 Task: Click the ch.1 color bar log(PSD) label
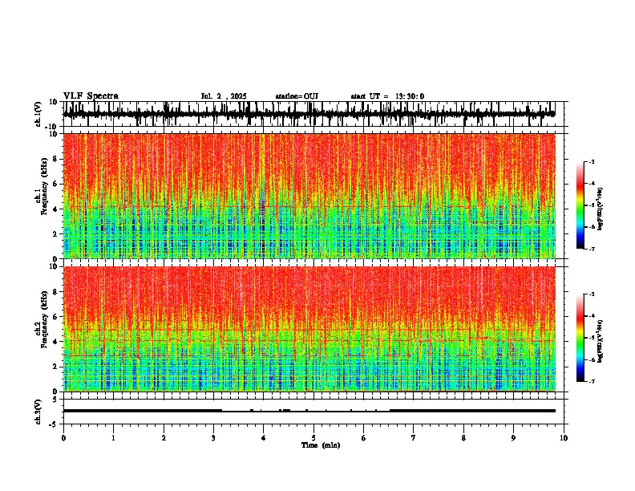point(600,209)
